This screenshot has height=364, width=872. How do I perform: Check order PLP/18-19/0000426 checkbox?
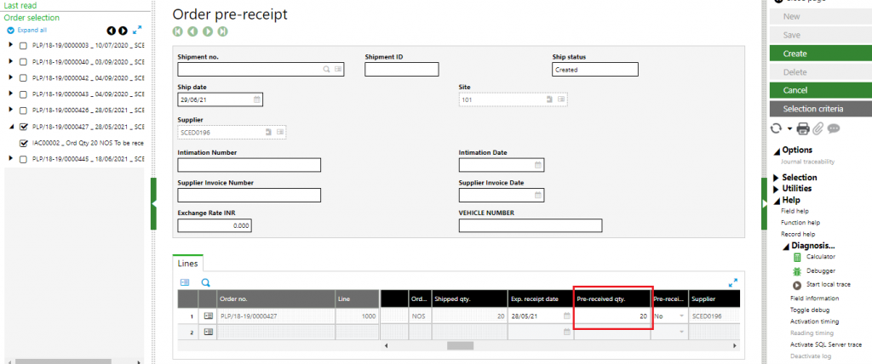(x=23, y=111)
